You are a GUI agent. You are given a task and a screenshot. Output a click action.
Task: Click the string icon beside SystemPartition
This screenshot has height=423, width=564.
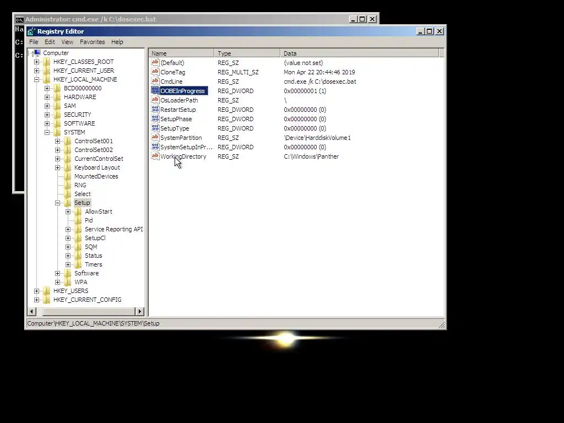point(155,137)
